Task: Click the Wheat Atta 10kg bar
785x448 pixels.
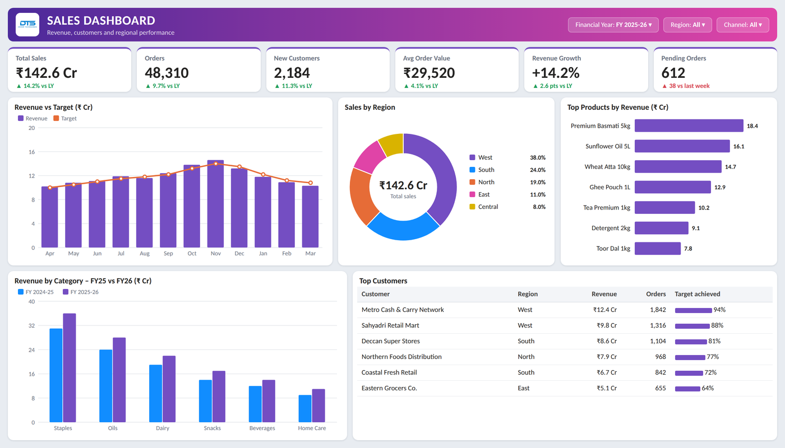Action: [678, 167]
